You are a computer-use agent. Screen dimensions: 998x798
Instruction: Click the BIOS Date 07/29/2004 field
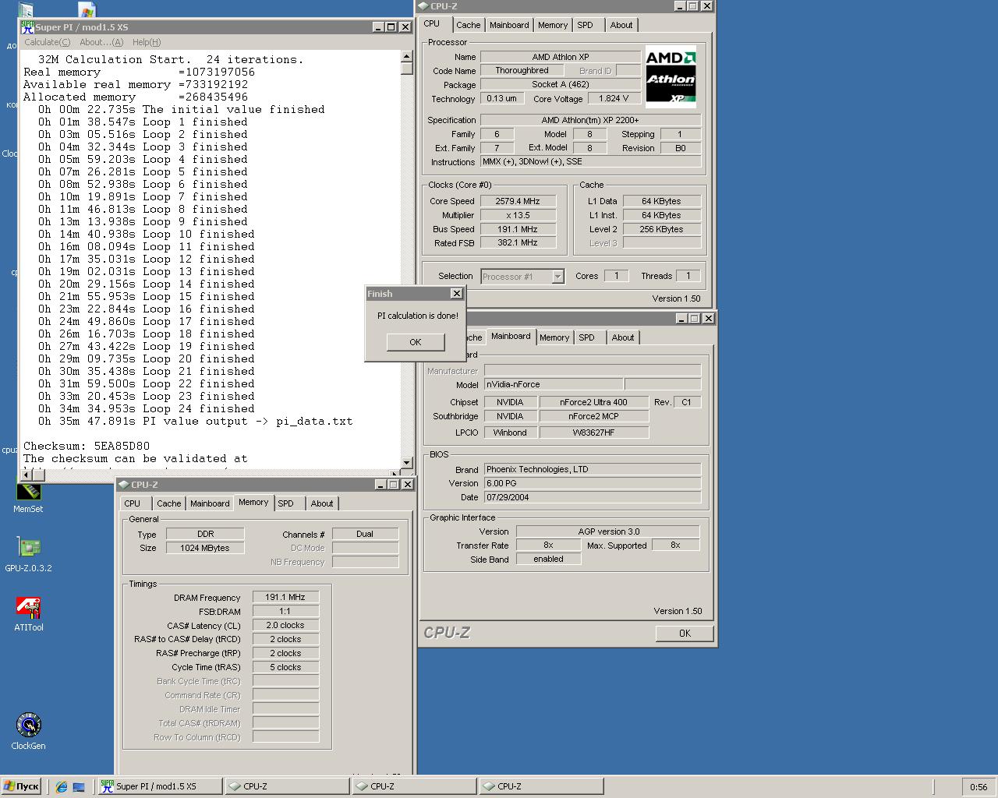[593, 497]
